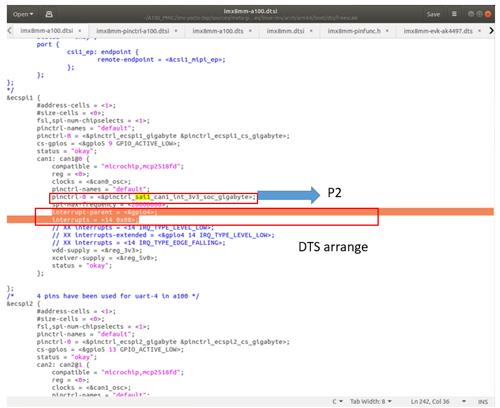The image size is (500, 408).
Task: Click the "microchip,mcp2518fd" string under can1
Action: (x=141, y=166)
